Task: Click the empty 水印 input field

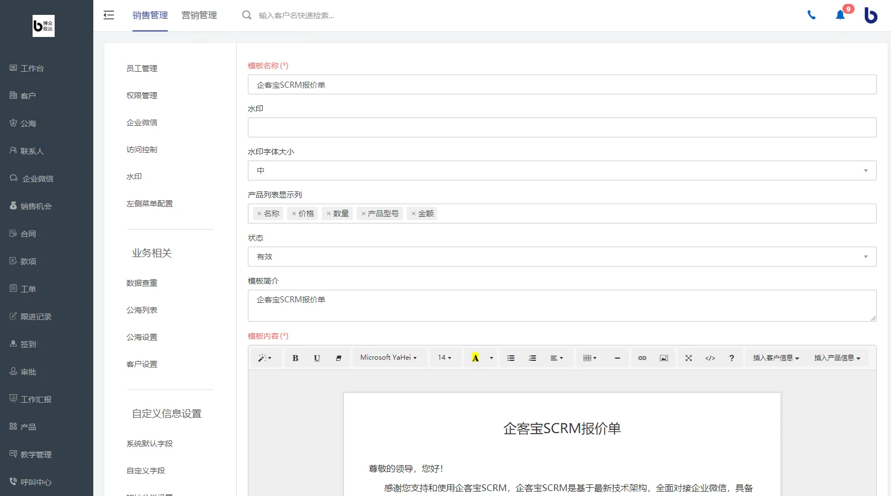Action: click(562, 127)
